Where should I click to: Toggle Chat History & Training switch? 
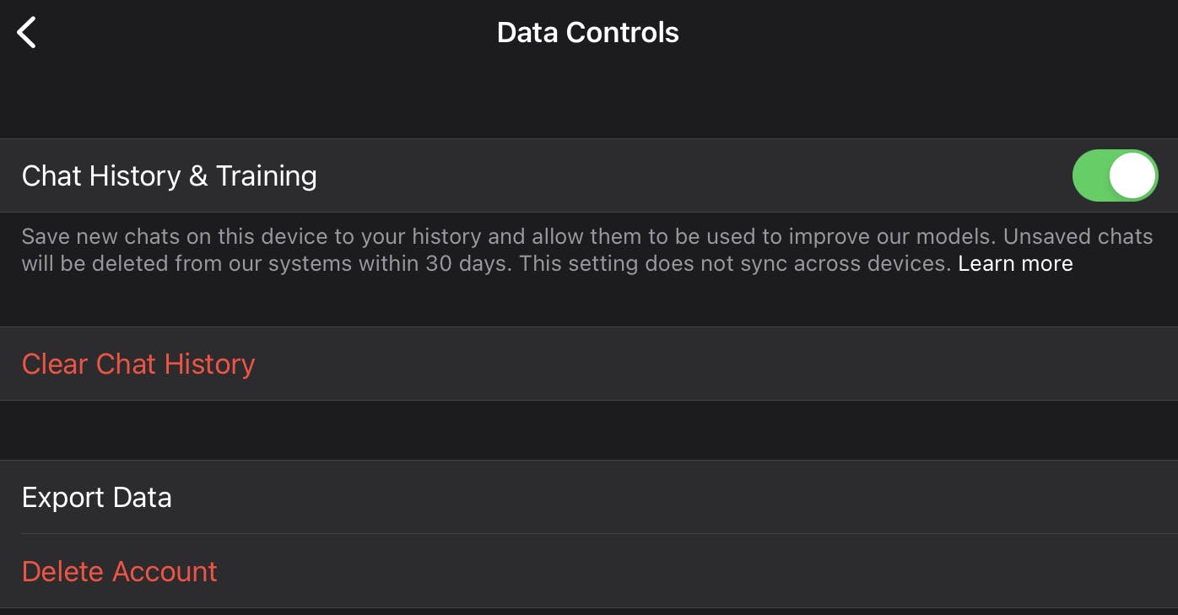[x=1115, y=175]
